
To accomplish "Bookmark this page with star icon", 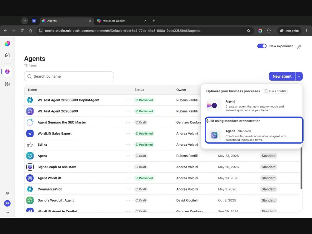I will tap(249, 31).
